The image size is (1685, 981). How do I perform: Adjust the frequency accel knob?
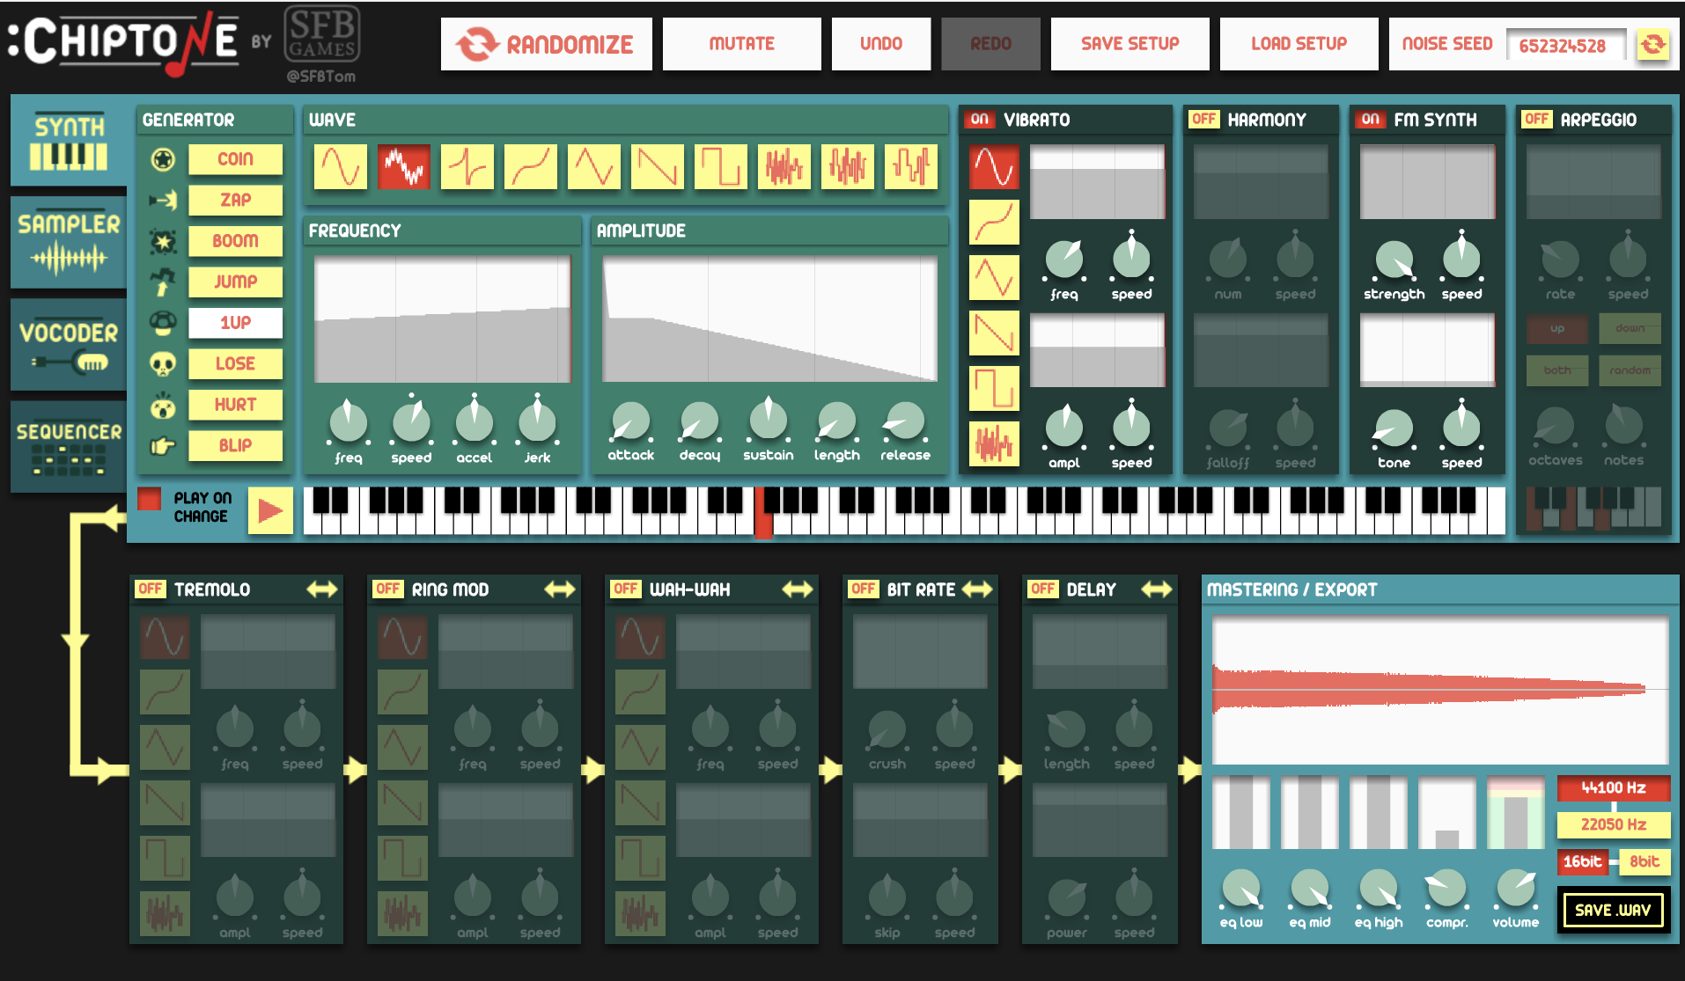pos(475,421)
